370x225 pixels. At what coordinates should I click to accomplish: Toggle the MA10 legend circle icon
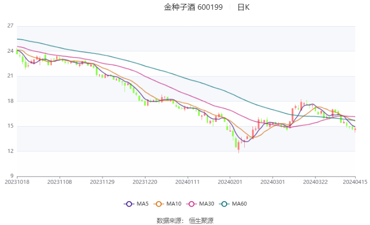point(159,204)
